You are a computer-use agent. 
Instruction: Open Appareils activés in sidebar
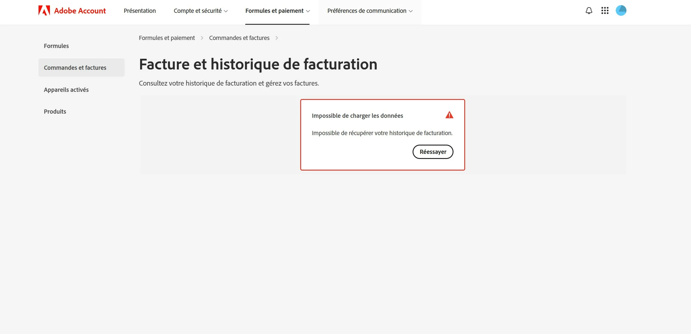(66, 90)
